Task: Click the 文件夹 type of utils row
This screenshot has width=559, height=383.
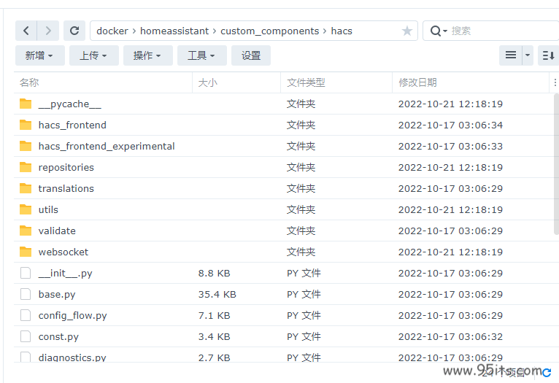Action: pos(301,209)
